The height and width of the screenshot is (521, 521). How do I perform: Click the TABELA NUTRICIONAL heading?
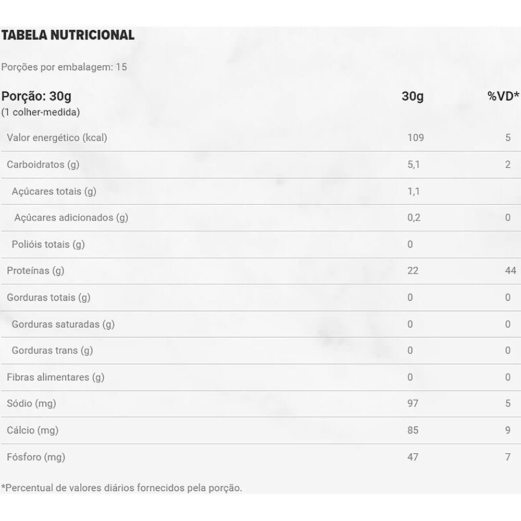tap(68, 35)
